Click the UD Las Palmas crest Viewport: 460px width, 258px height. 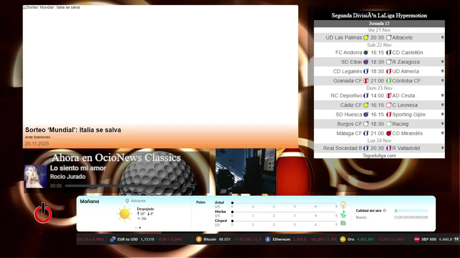(x=366, y=38)
